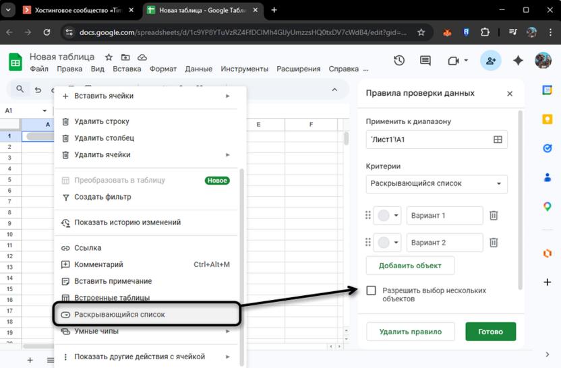561x368 pixels.
Task: Expand Показать другие действия с ячейкой
Action: pyautogui.click(x=146, y=357)
